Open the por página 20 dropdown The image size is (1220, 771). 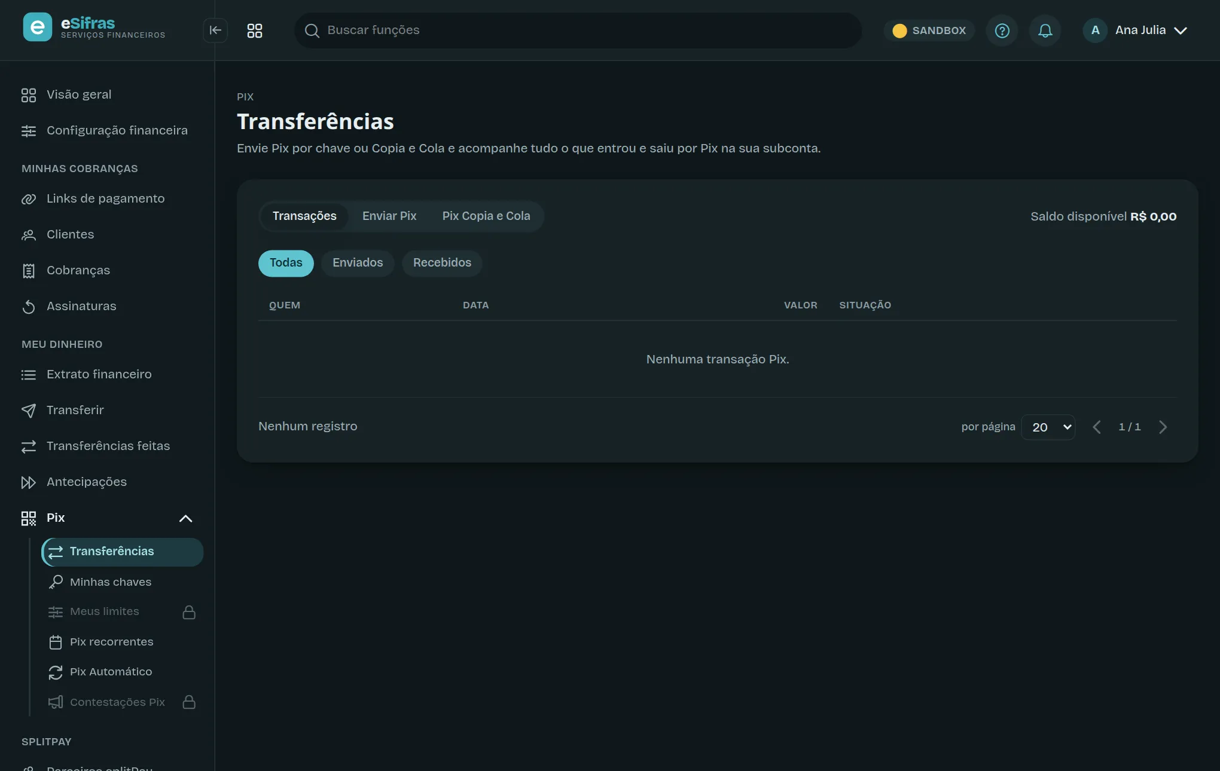coord(1048,427)
